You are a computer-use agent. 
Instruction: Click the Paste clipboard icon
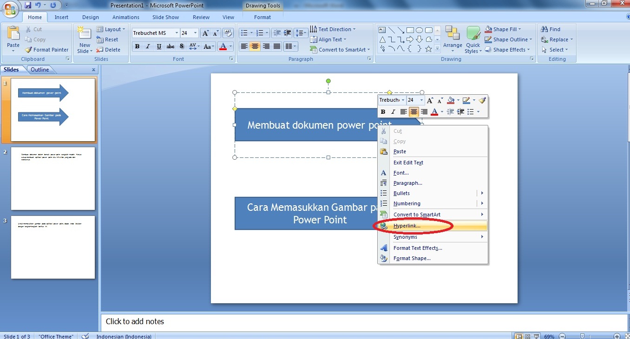[13, 33]
